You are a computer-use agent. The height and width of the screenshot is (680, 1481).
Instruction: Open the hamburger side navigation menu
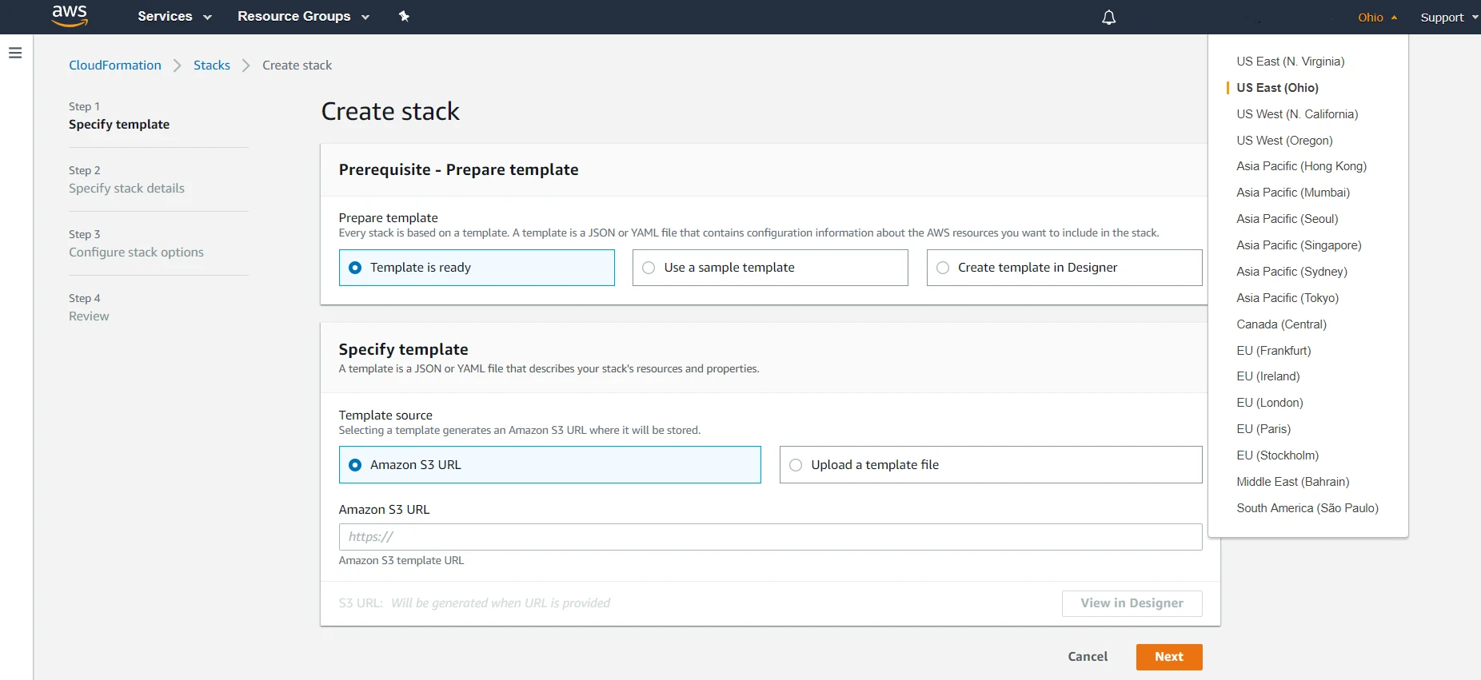(x=15, y=53)
